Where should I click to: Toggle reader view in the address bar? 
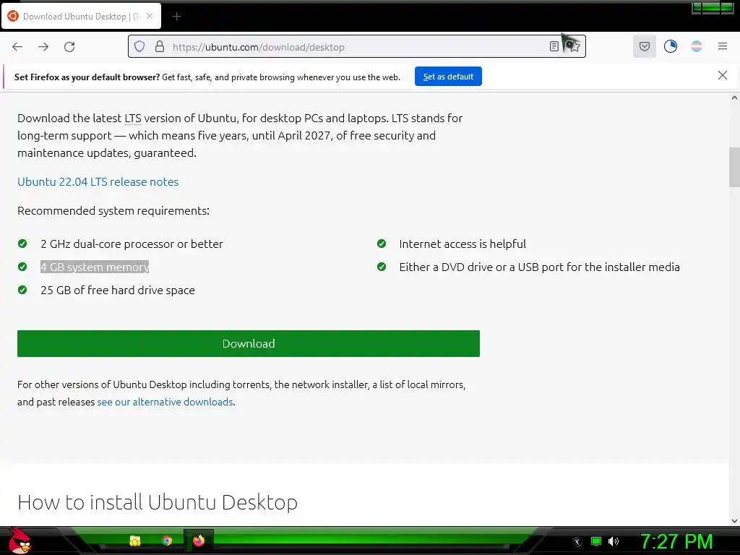coord(554,46)
